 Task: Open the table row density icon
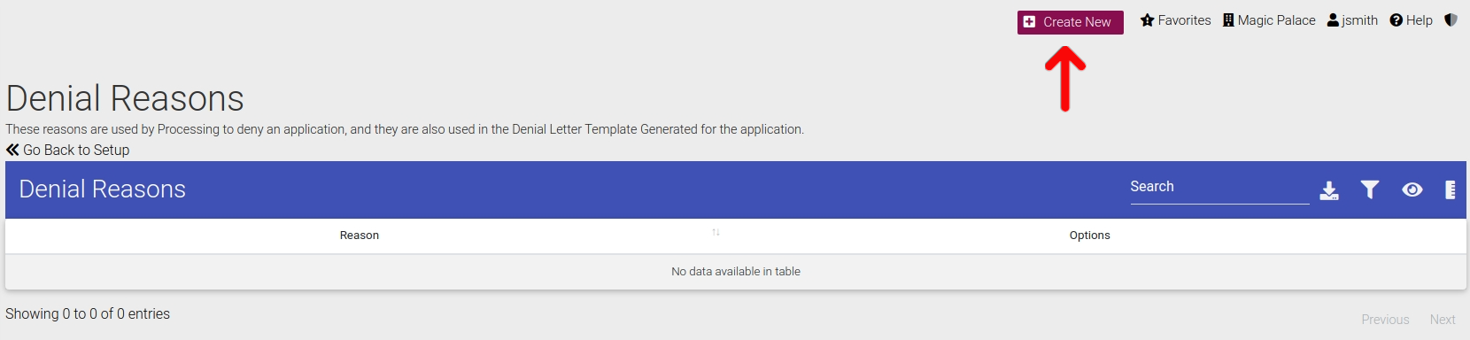(x=1450, y=189)
